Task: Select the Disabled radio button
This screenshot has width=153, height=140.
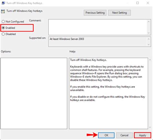Action: [x=3, y=34]
